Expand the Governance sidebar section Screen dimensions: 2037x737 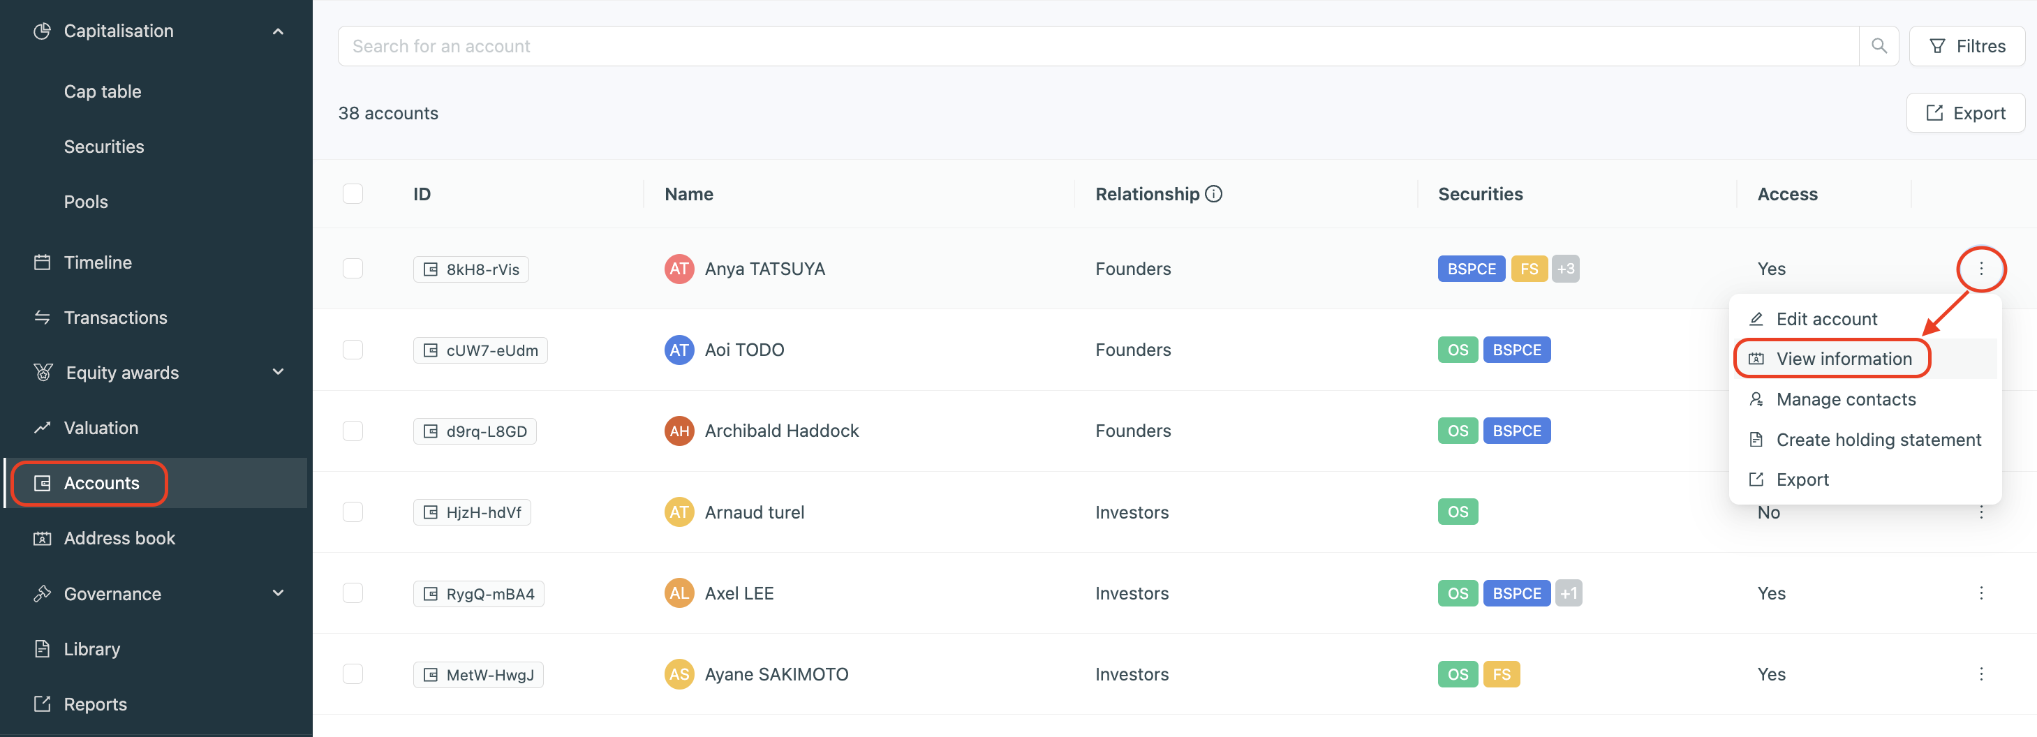tap(278, 593)
